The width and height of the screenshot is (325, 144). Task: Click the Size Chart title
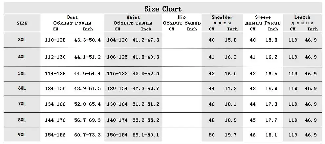coord(163,9)
